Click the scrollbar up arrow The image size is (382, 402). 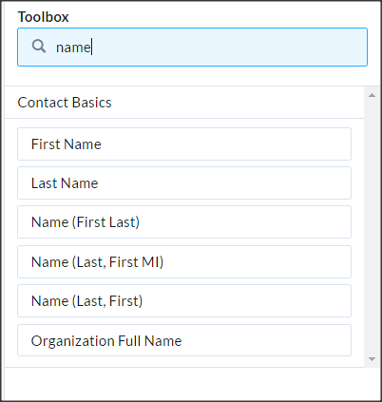click(x=372, y=95)
